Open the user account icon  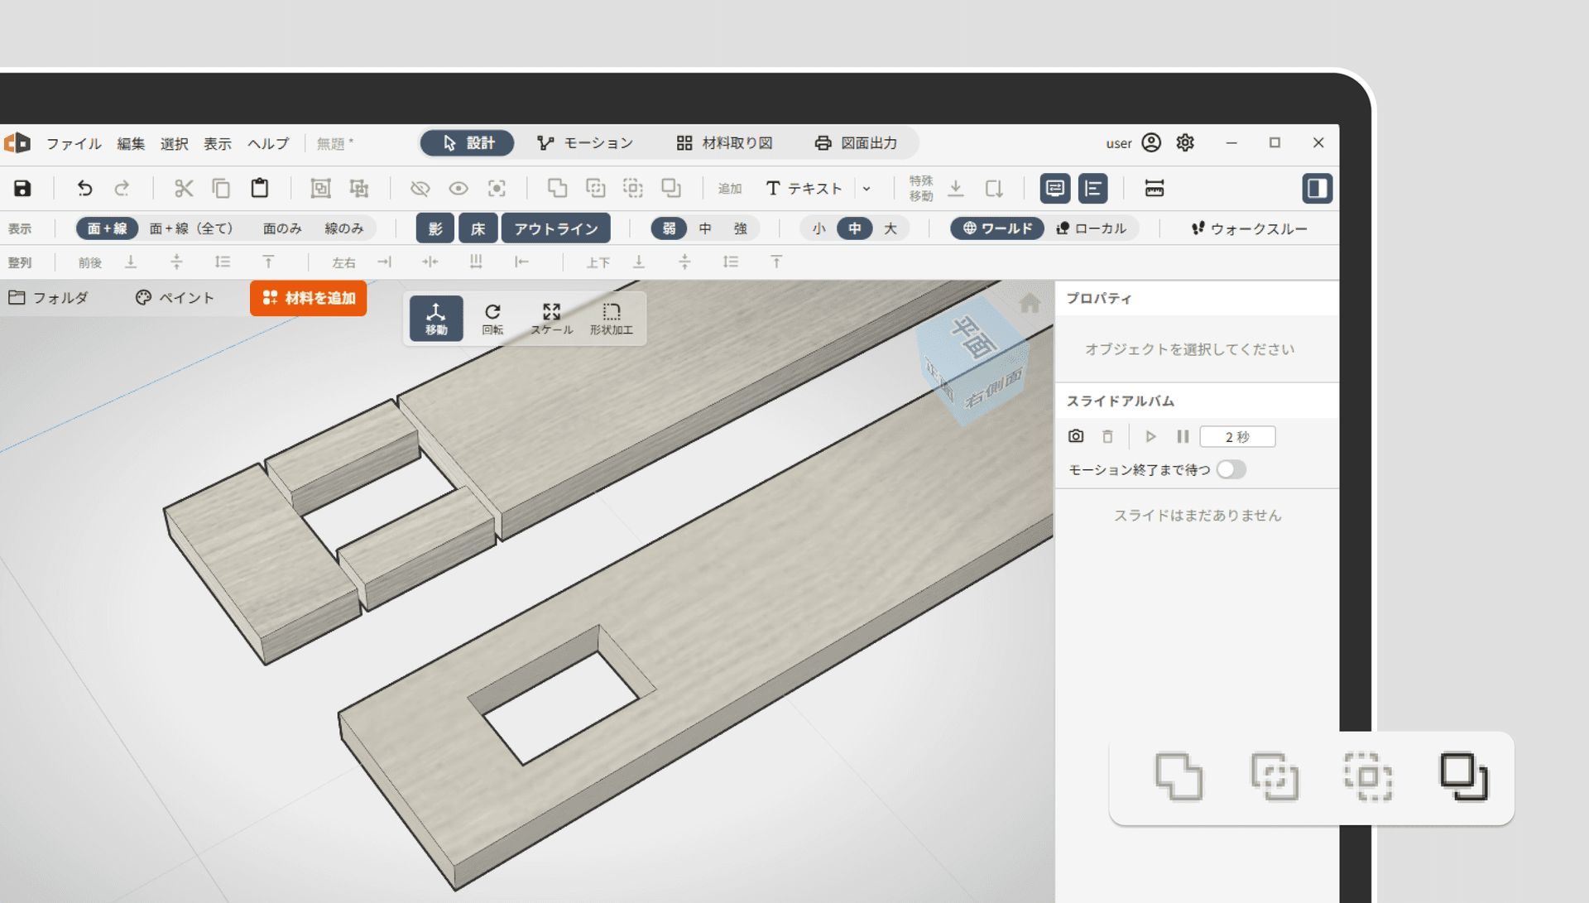1151,142
